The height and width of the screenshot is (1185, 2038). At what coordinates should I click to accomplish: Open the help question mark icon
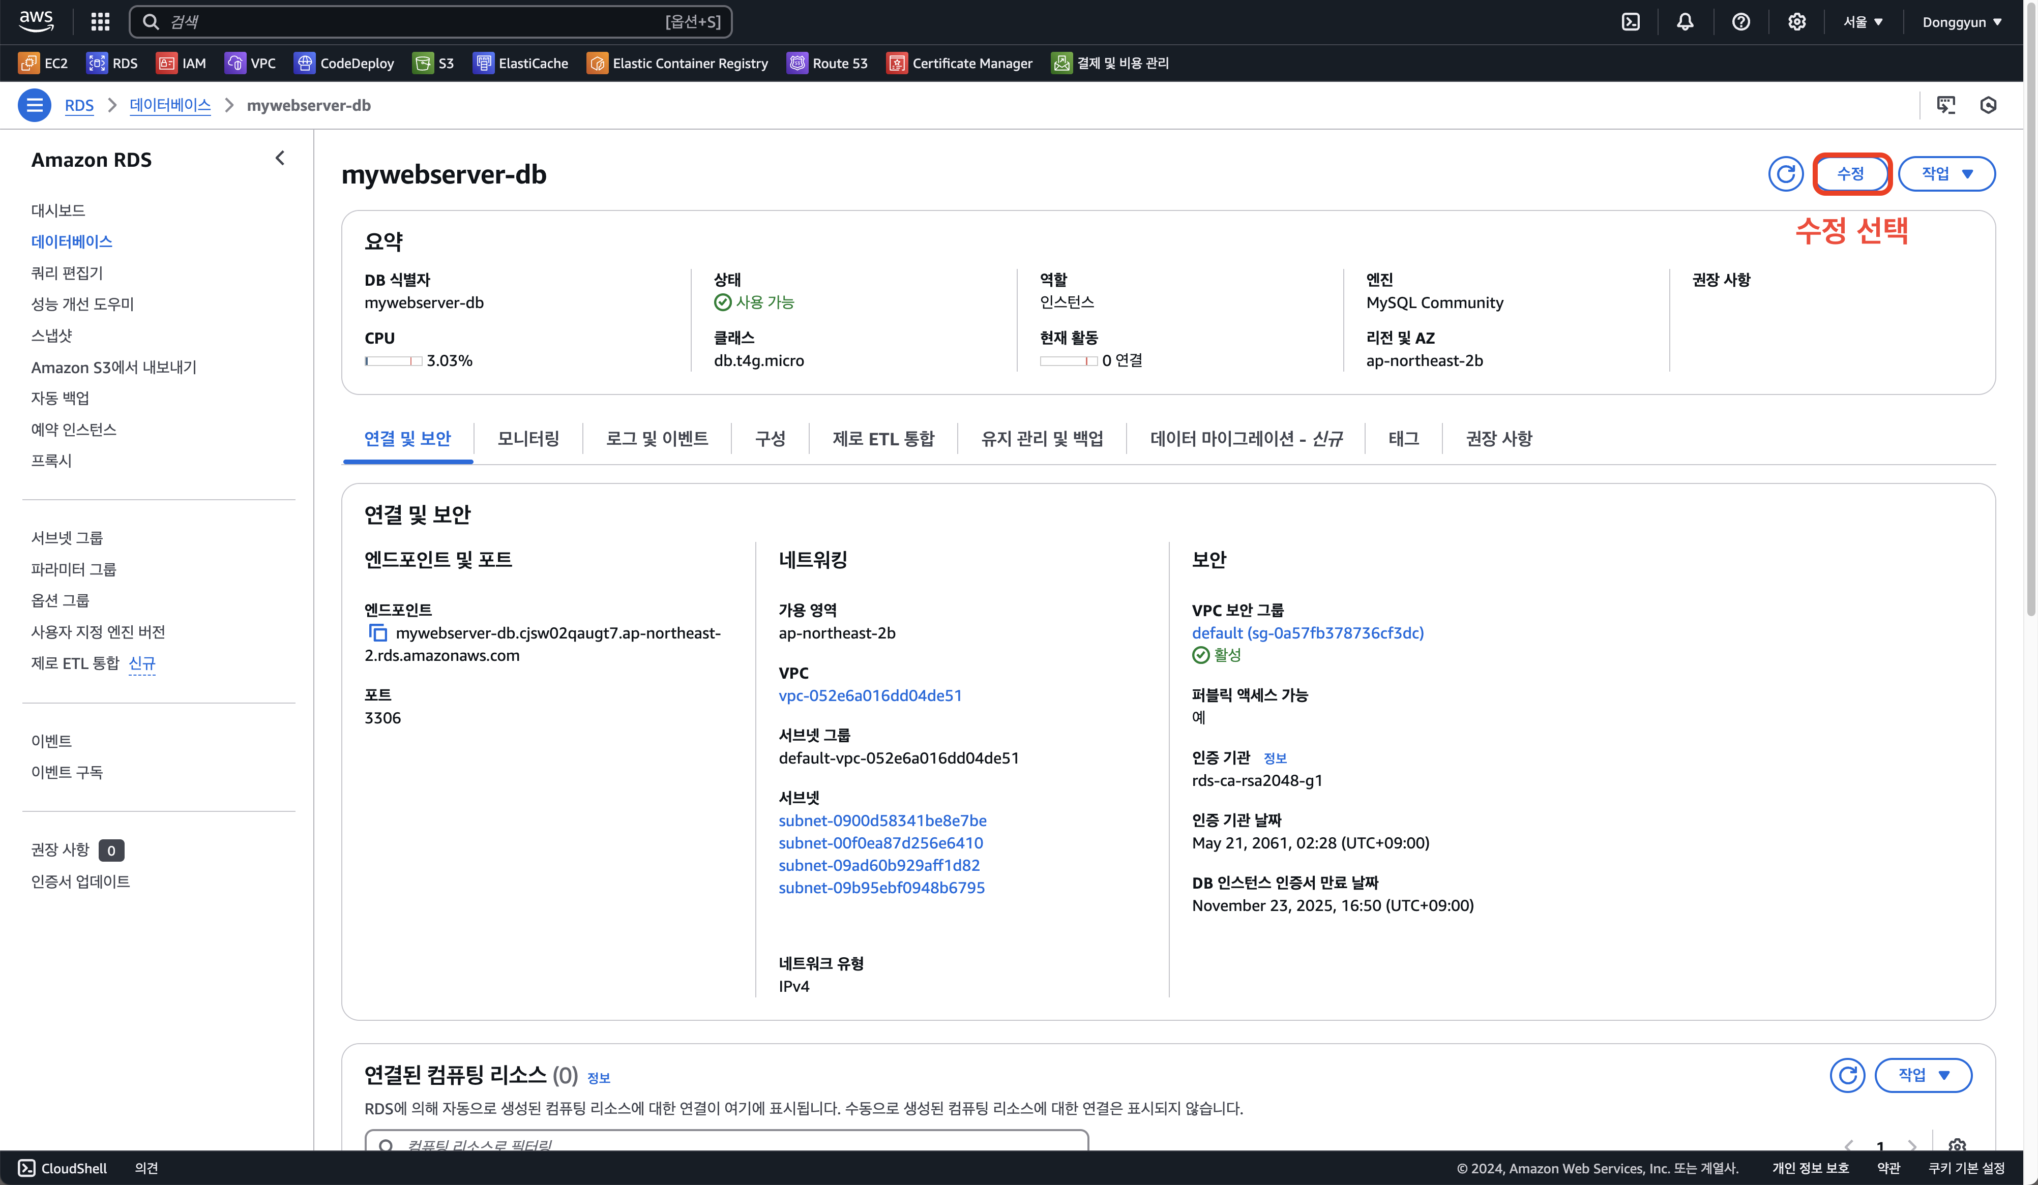coord(1740,22)
